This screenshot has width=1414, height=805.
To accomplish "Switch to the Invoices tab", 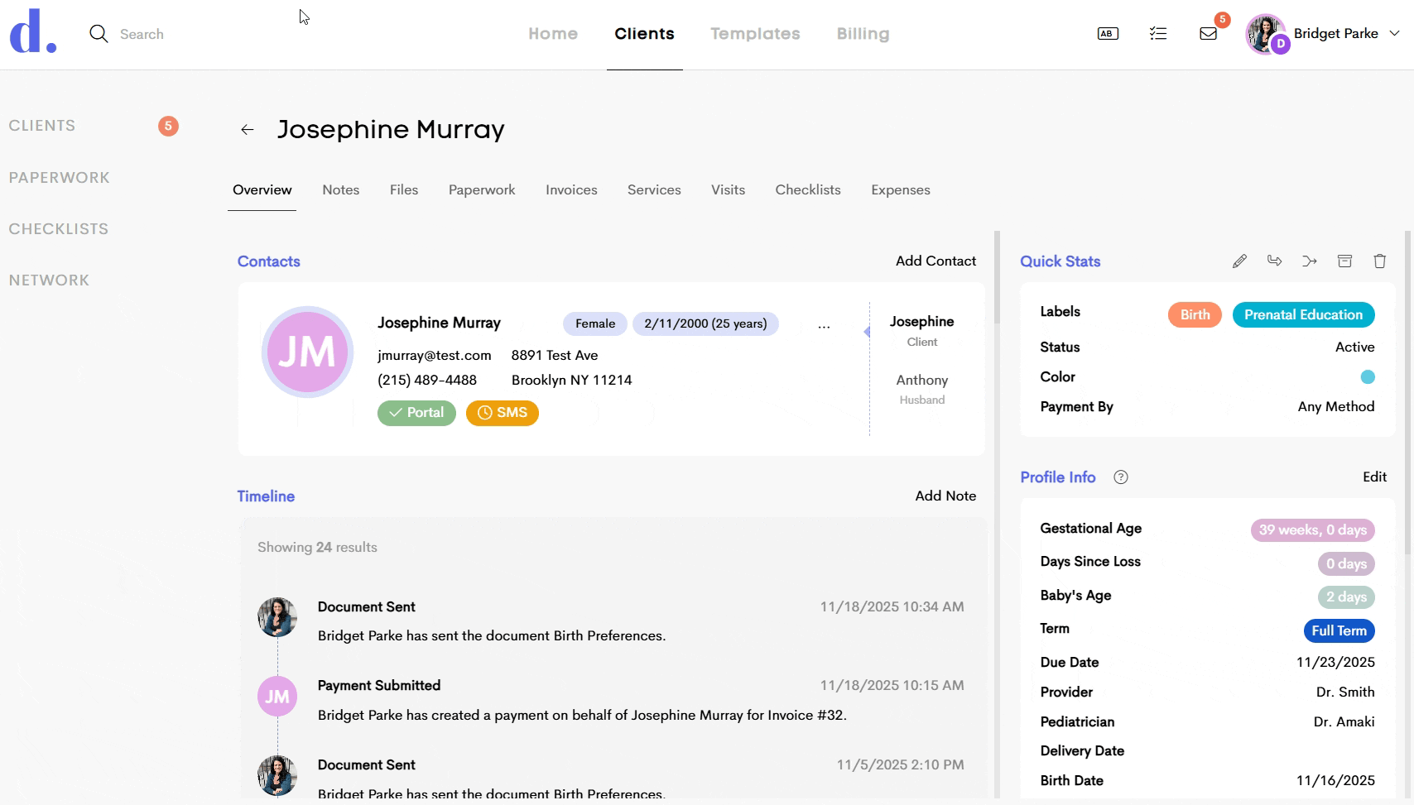I will [571, 190].
